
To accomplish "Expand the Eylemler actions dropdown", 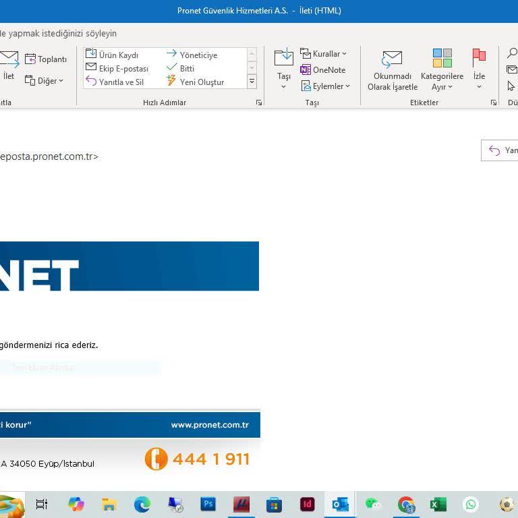I will [325, 86].
